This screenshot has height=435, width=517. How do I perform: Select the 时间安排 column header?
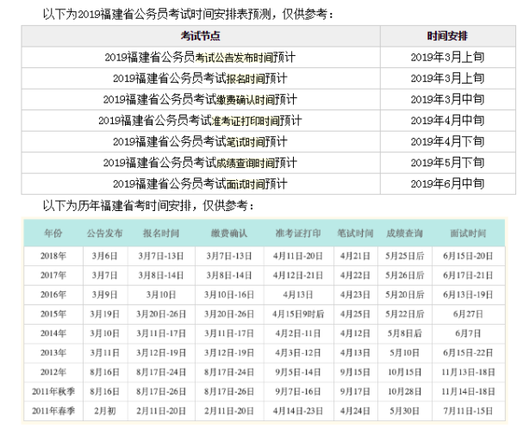coord(447,36)
